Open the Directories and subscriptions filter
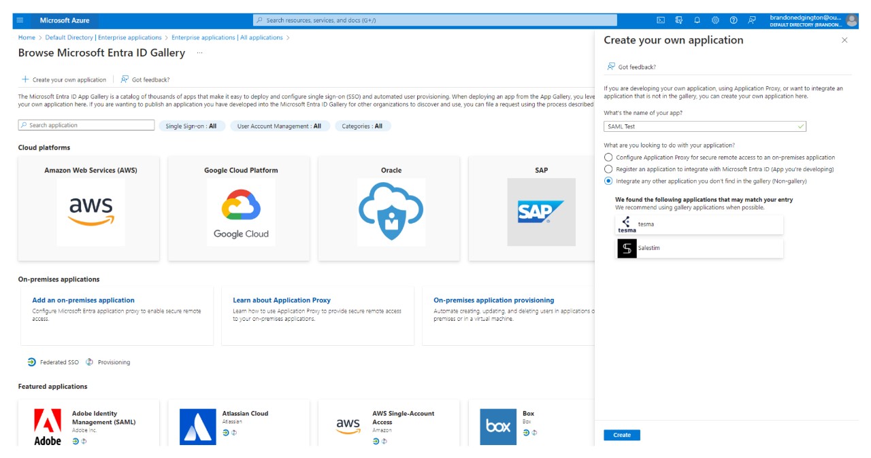The image size is (871, 458). (x=678, y=20)
